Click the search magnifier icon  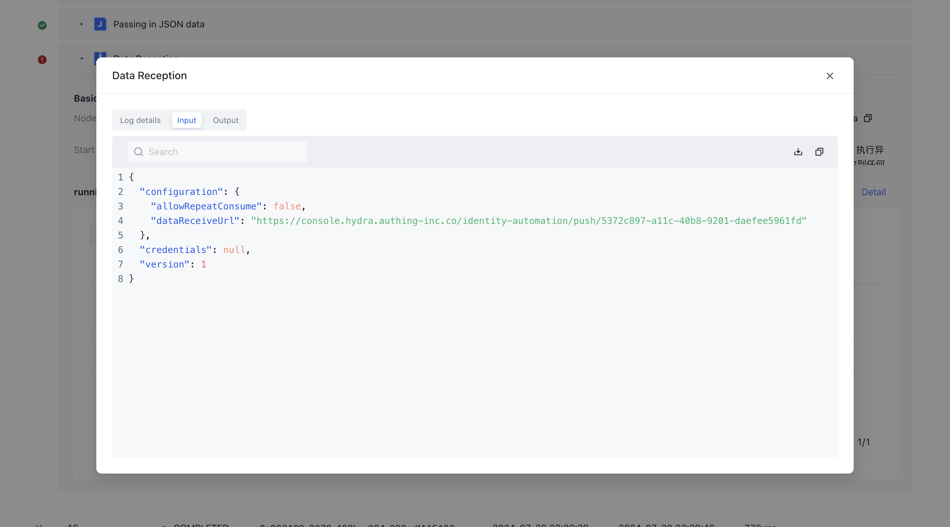tap(138, 152)
